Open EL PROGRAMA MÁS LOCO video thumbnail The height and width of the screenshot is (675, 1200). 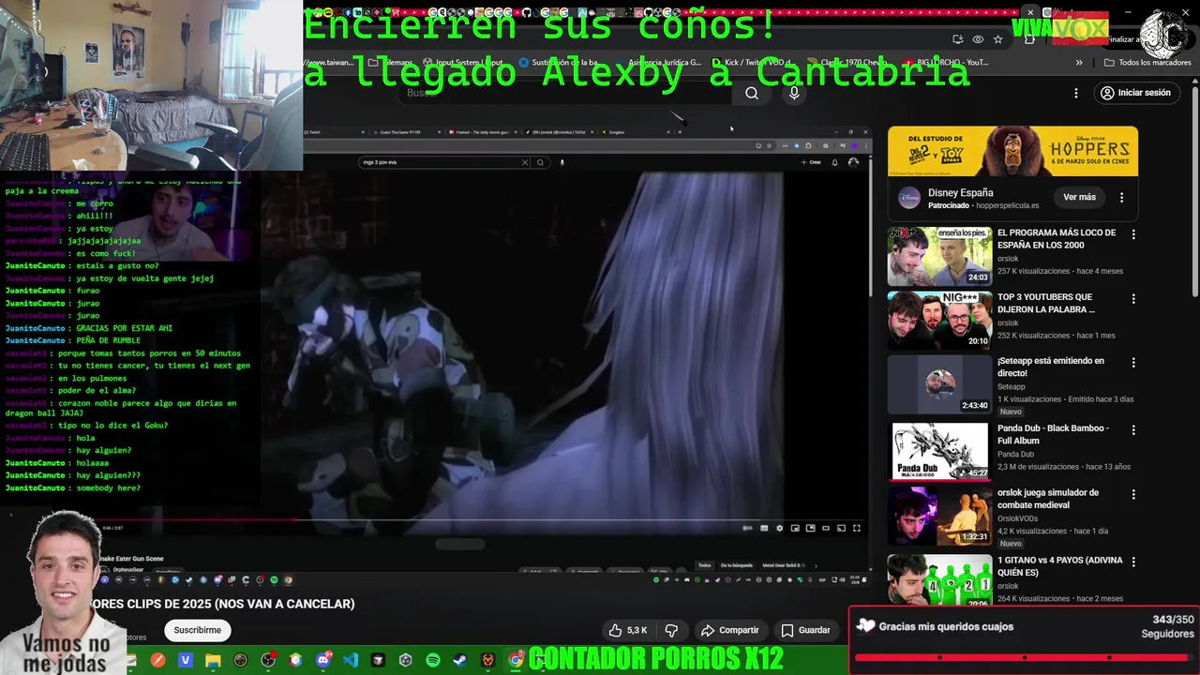point(939,256)
